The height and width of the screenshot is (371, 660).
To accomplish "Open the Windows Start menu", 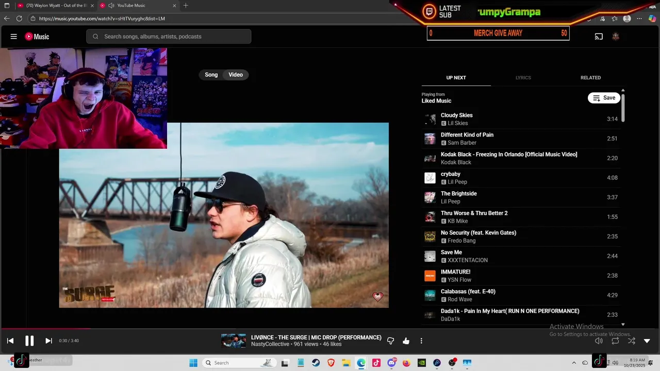I will [193, 363].
